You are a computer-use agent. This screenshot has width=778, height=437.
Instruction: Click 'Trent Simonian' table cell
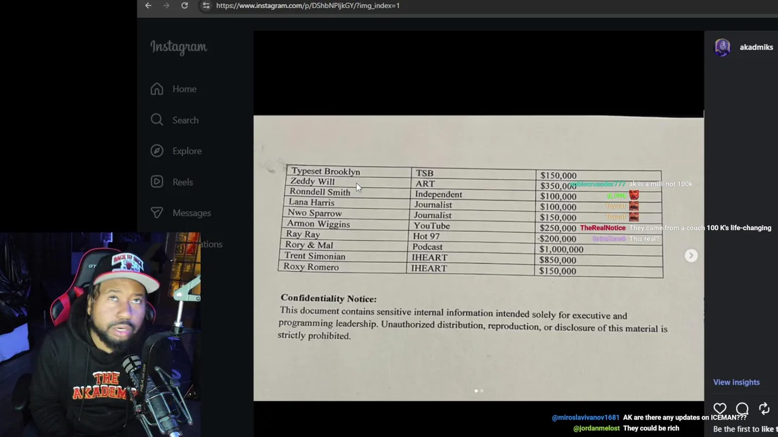click(x=314, y=256)
